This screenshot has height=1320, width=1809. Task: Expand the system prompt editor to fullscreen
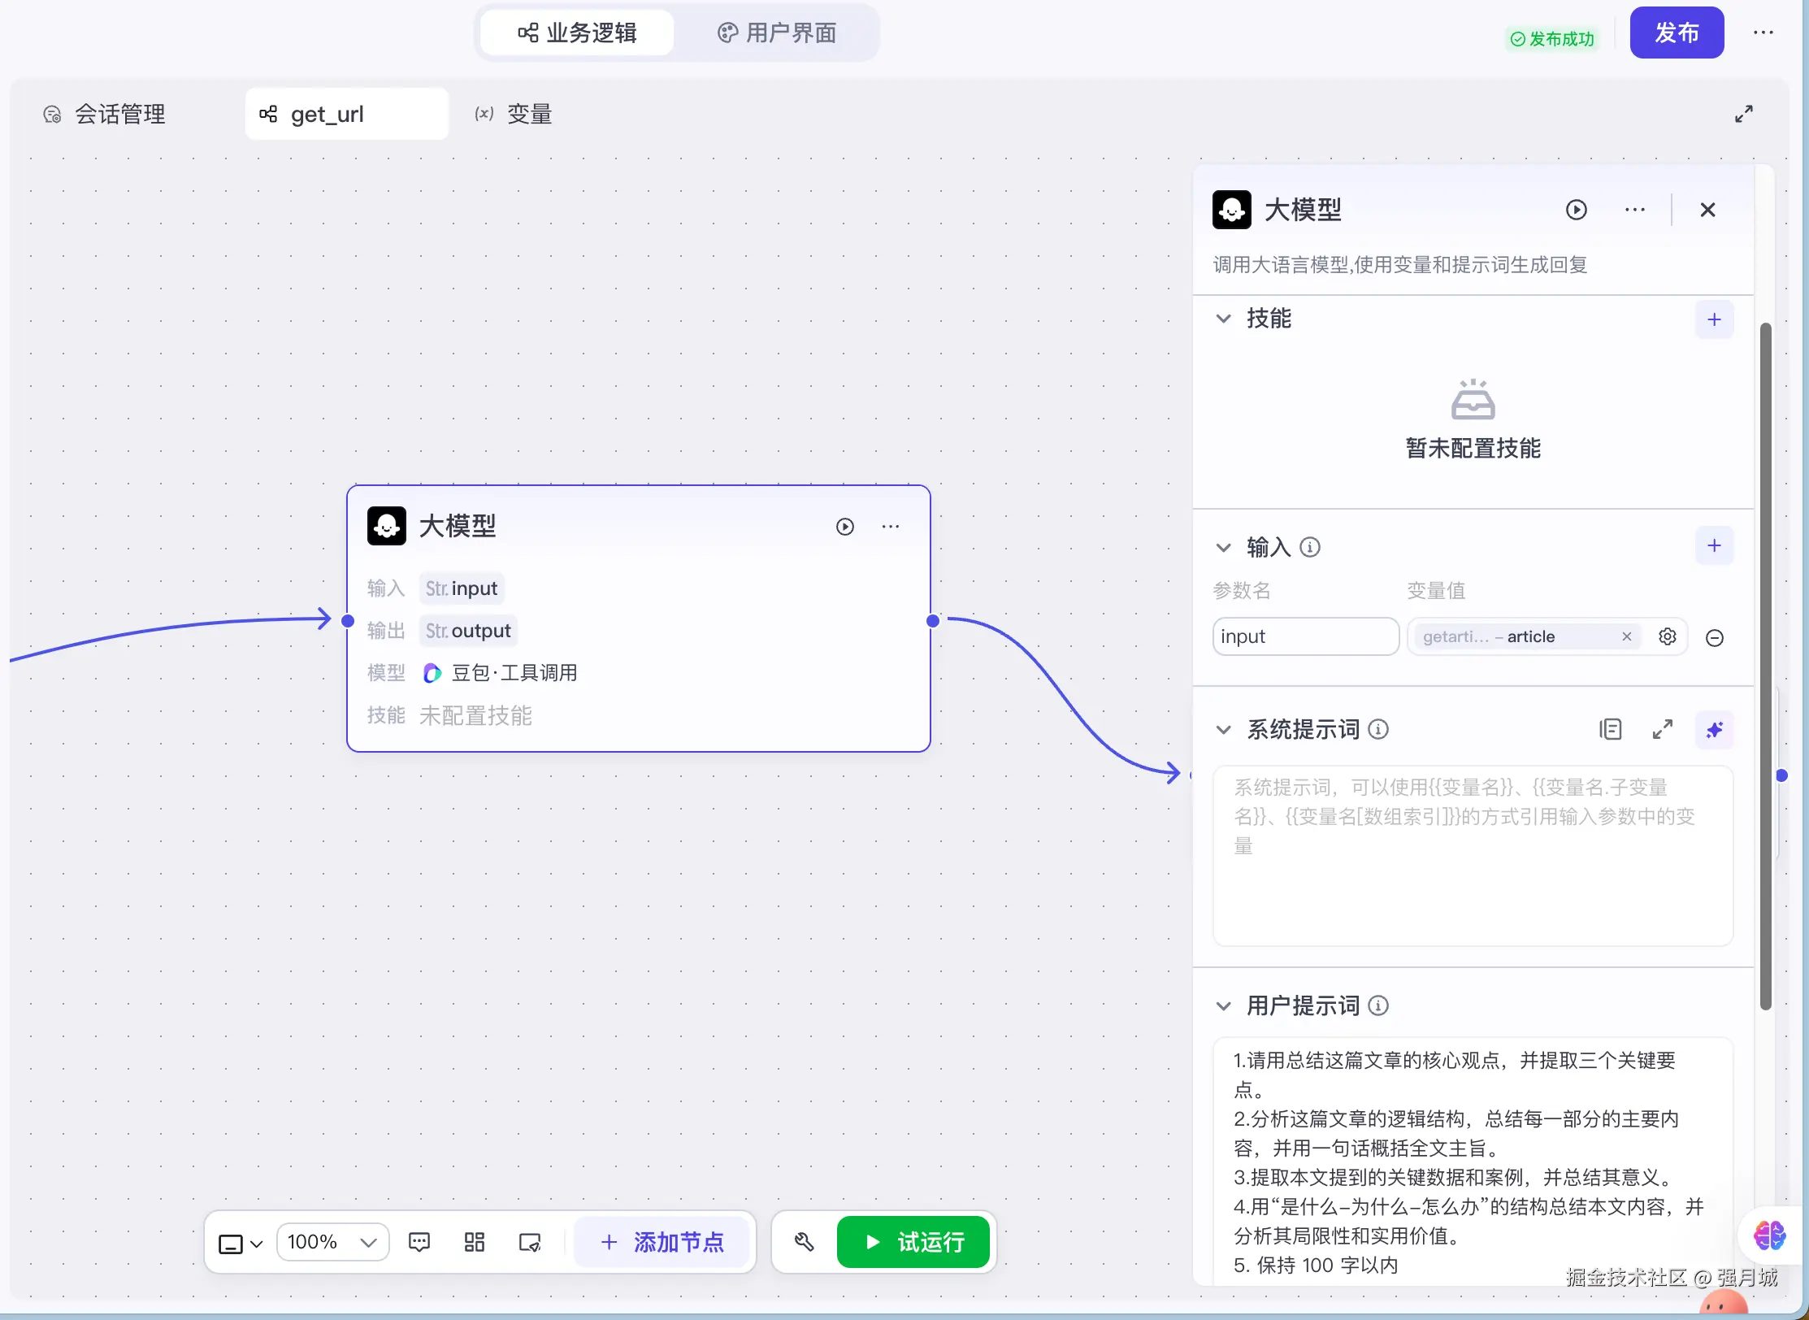[1662, 729]
